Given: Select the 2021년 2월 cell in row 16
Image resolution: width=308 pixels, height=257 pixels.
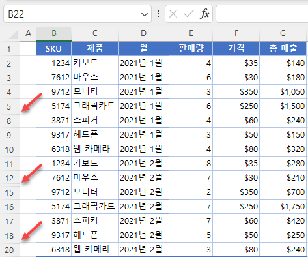Looking at the screenshot, I should pyautogui.click(x=143, y=207).
